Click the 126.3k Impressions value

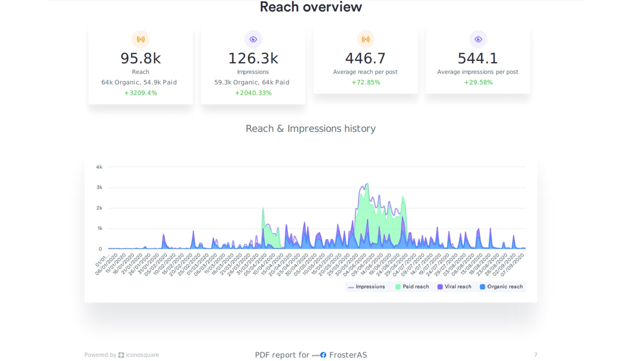point(253,58)
